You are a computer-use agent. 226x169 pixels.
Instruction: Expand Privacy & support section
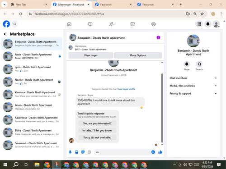(193, 93)
